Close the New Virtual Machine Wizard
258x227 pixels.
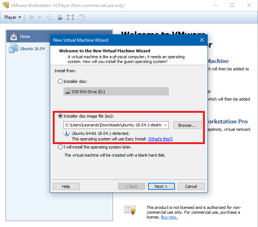click(202, 40)
